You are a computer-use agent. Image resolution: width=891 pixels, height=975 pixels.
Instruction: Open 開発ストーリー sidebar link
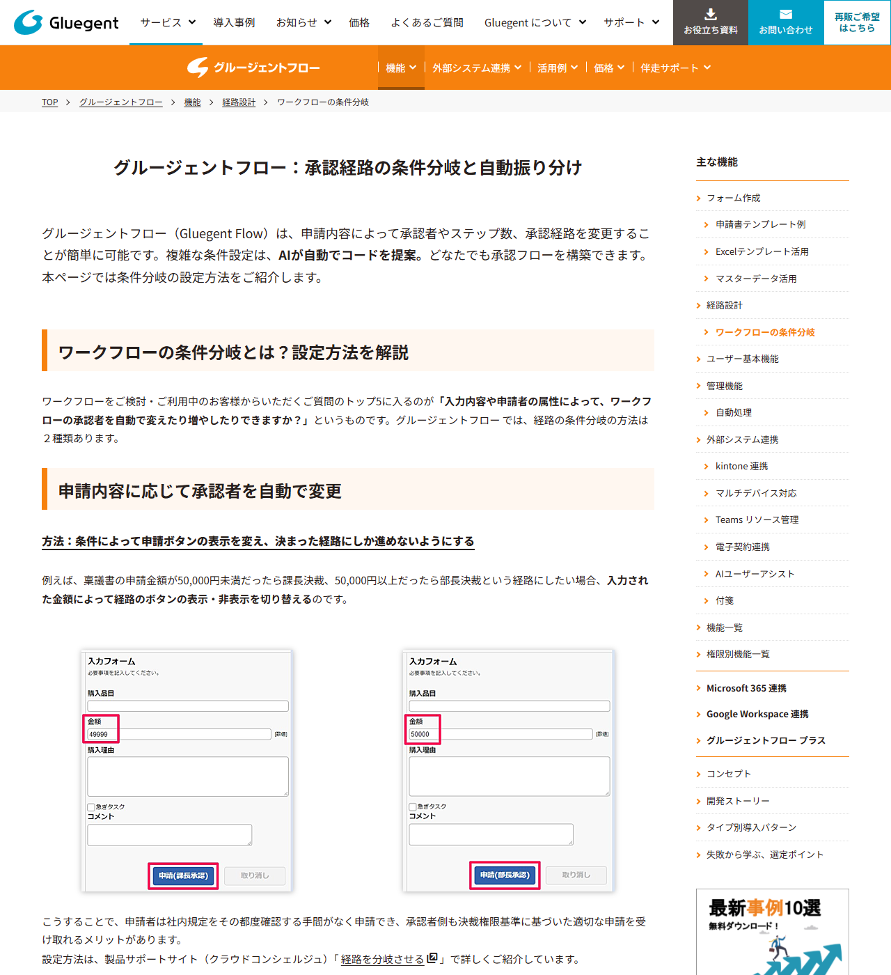(x=738, y=801)
